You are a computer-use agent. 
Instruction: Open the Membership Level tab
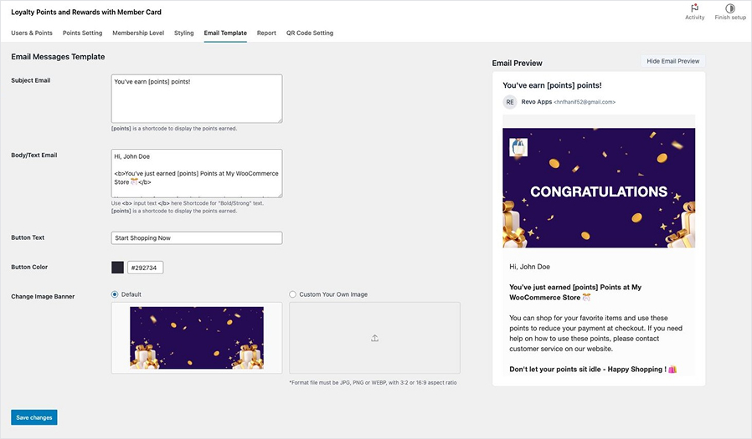tap(138, 33)
